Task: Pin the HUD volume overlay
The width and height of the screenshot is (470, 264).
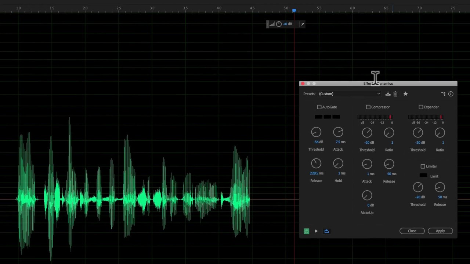Action: (x=303, y=24)
